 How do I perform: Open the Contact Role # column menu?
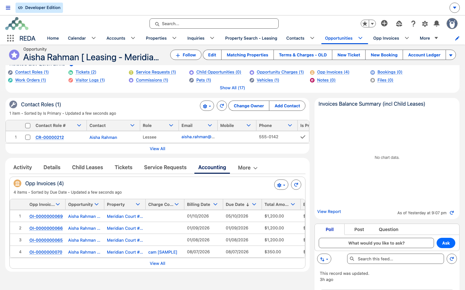point(79,125)
